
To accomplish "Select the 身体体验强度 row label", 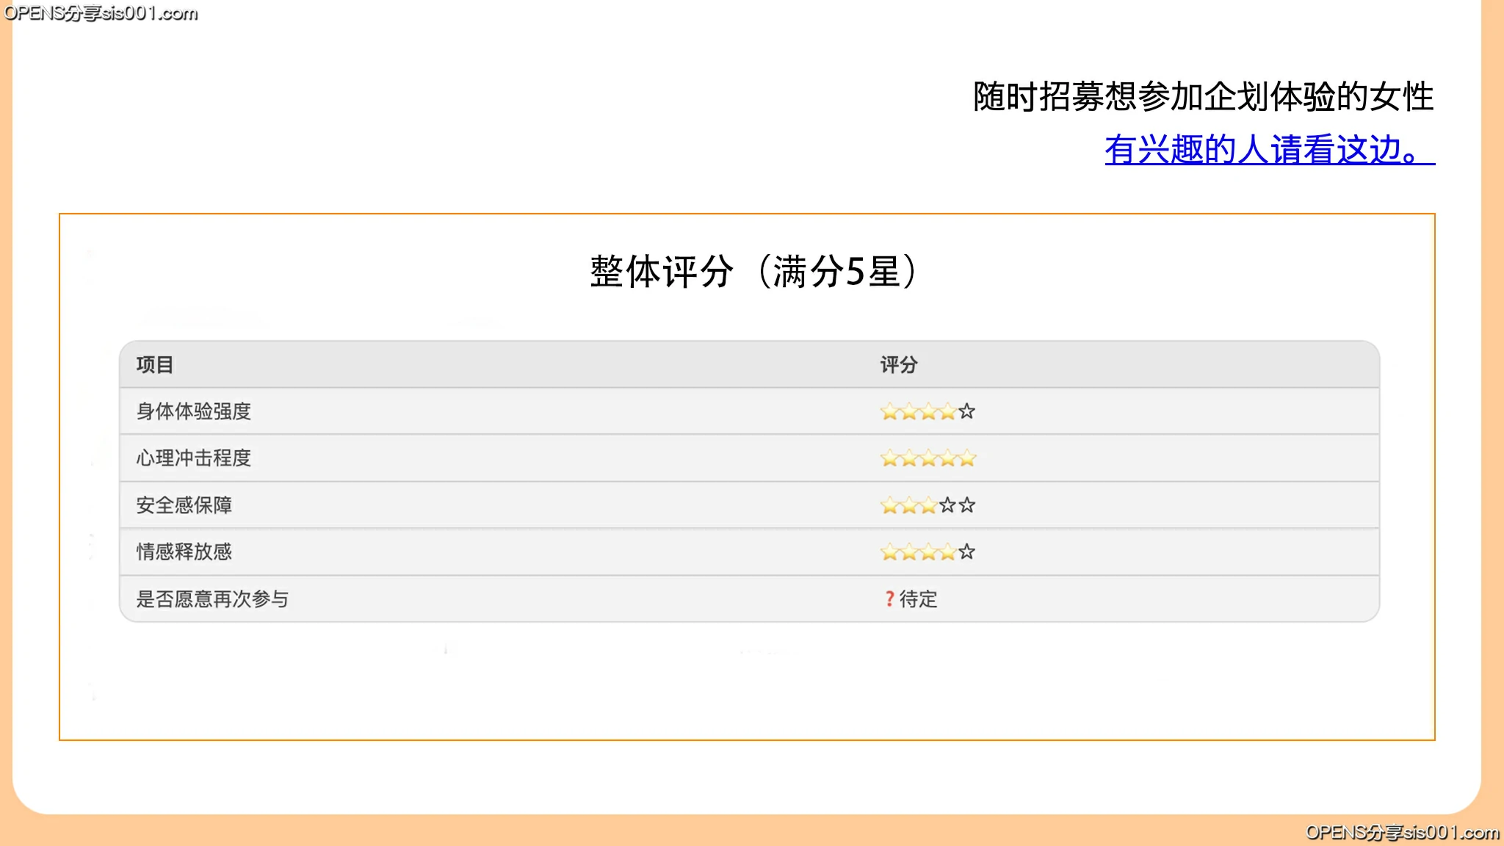I will (194, 411).
